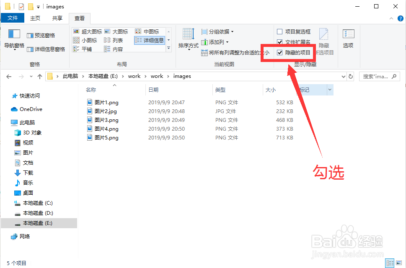Click the blue Help question mark
This screenshot has height=268, width=406.
401,18
